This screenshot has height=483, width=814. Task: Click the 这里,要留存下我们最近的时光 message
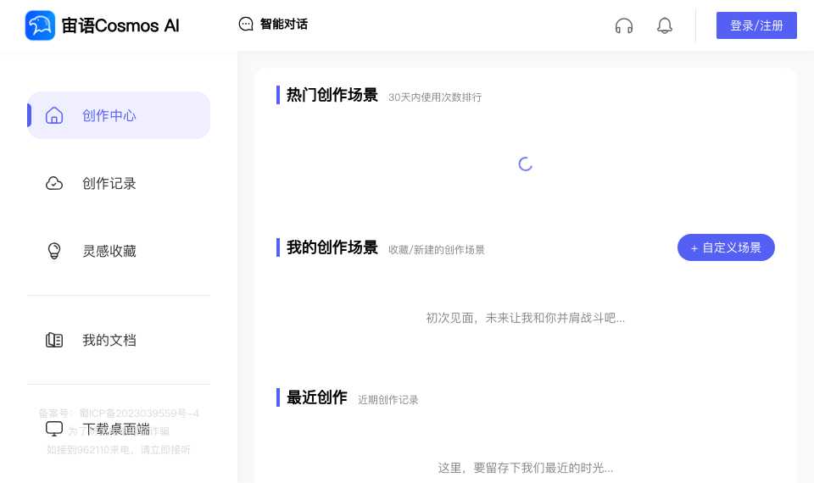[526, 468]
